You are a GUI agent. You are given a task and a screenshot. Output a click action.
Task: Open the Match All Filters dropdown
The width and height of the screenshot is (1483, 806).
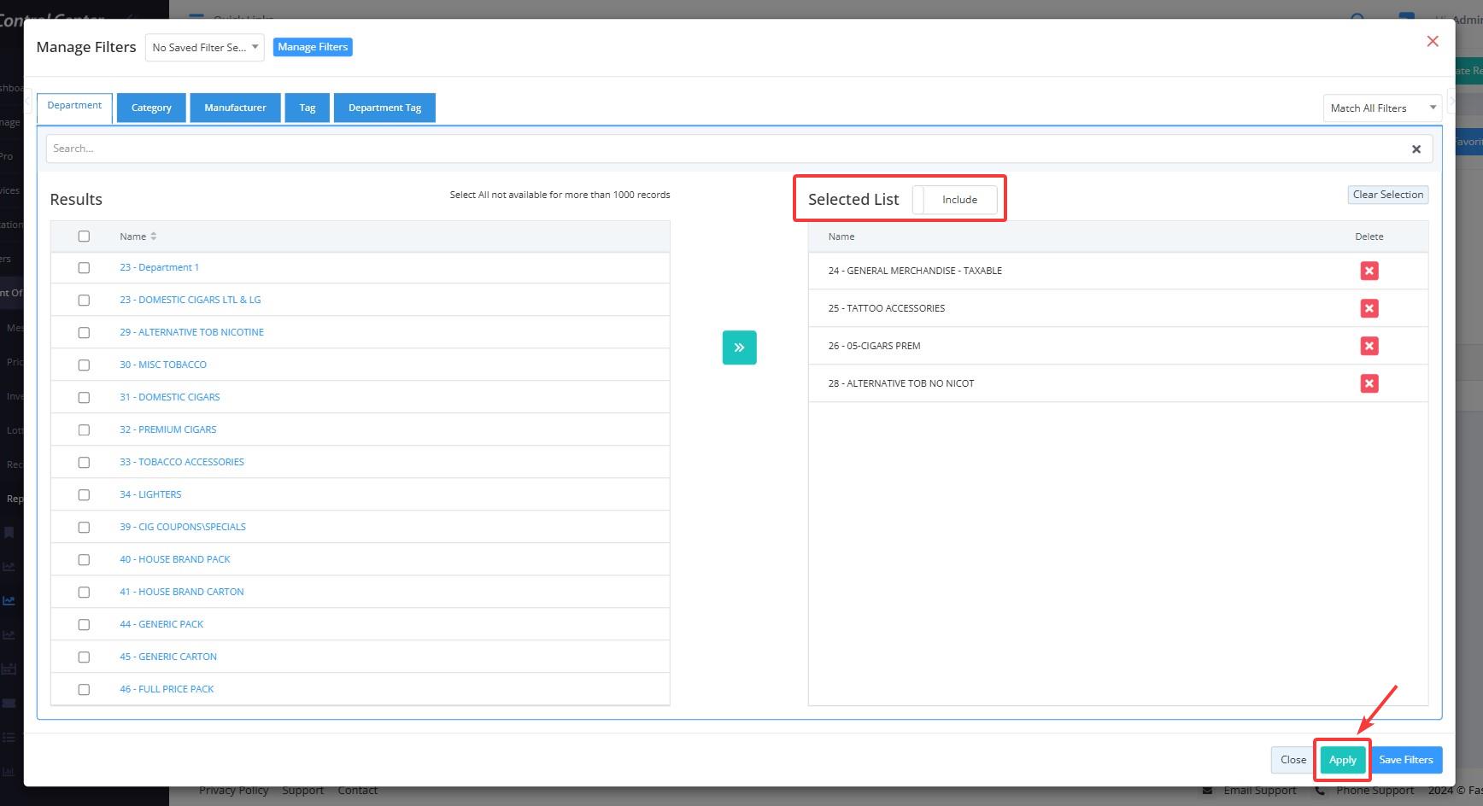(1382, 108)
